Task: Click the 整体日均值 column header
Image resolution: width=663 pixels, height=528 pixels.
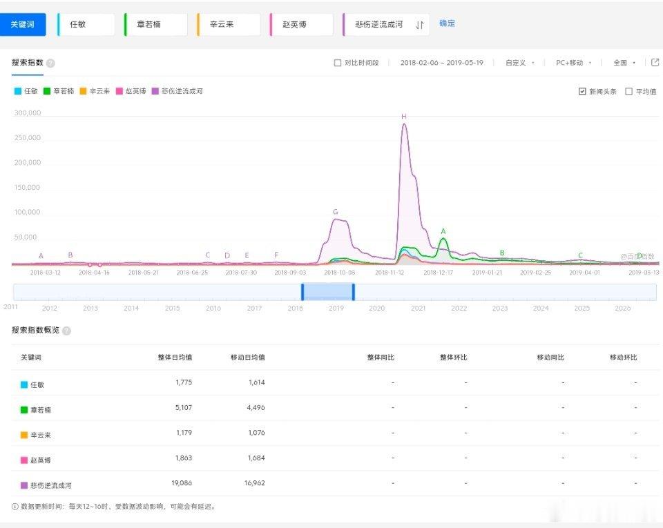Action: pyautogui.click(x=175, y=358)
